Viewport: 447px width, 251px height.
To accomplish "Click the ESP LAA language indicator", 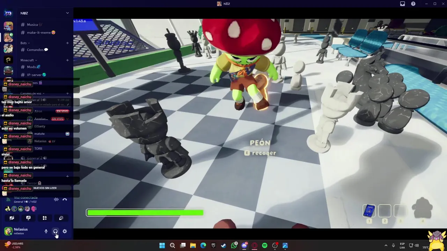I will [x=402, y=245].
